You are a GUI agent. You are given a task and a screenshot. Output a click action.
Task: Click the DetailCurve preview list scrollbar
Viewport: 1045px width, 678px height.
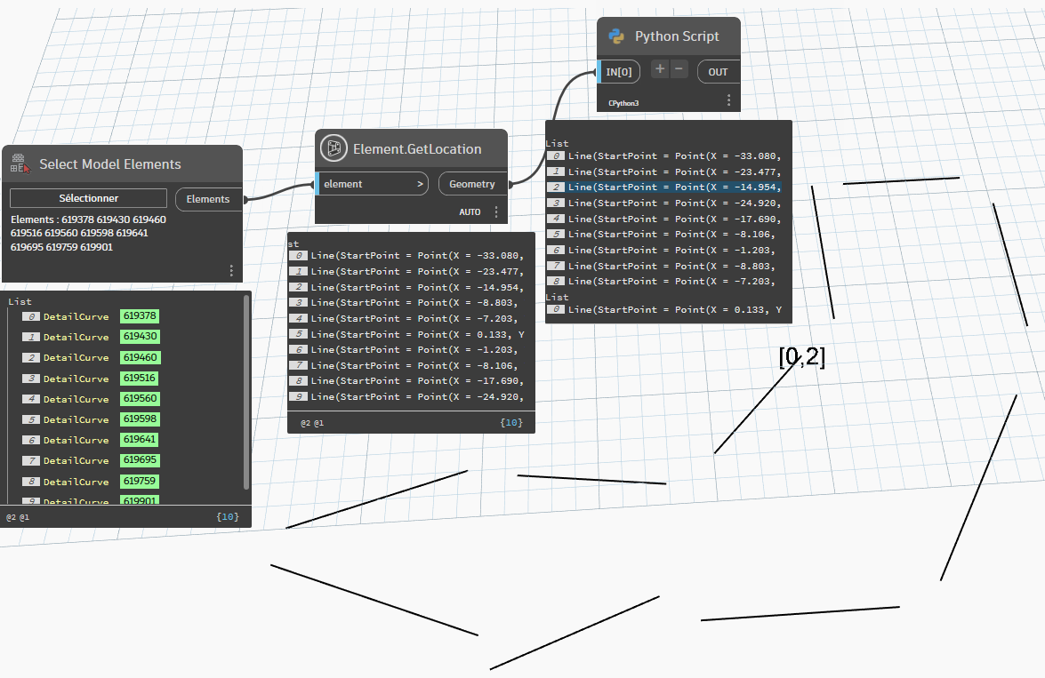(x=246, y=392)
